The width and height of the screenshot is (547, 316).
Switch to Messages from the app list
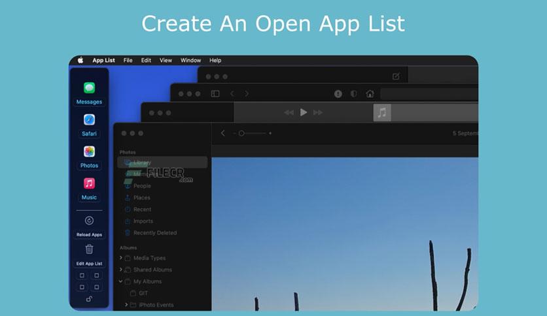click(x=89, y=93)
